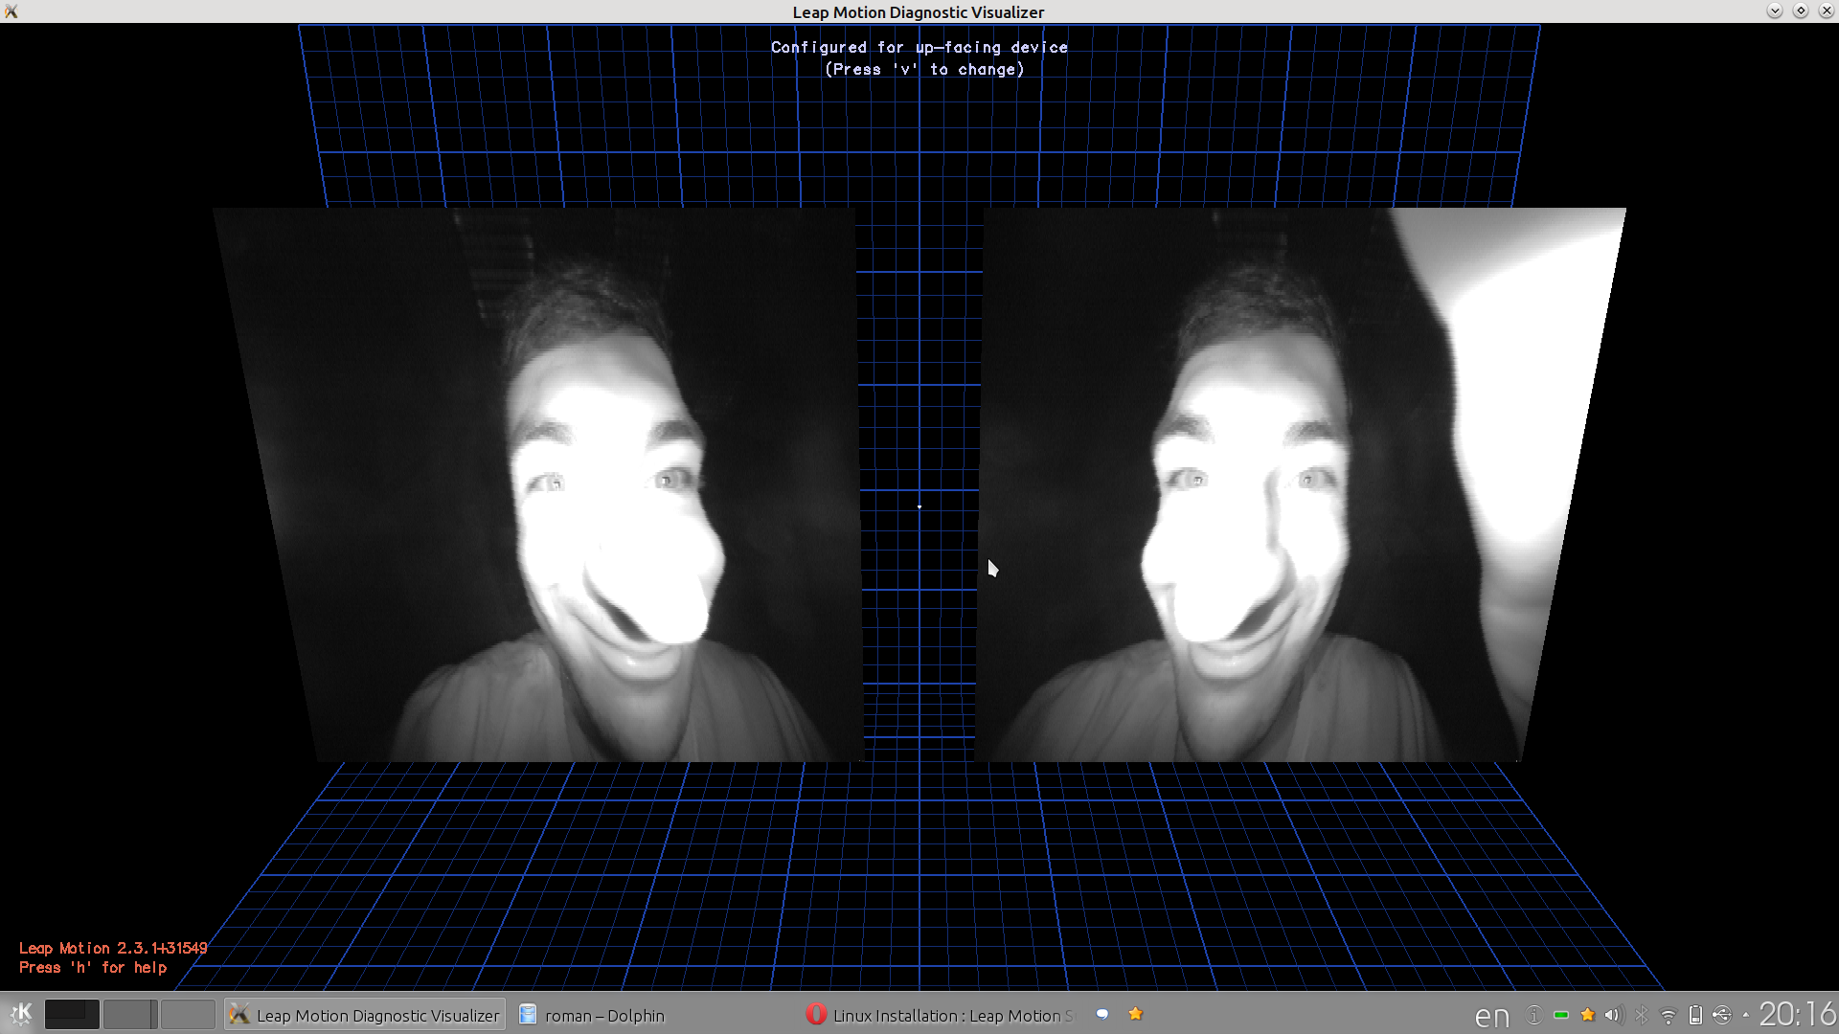Screen dimensions: 1839x1034
Task: Open the USB device notifier tray icon
Action: click(x=1722, y=1015)
